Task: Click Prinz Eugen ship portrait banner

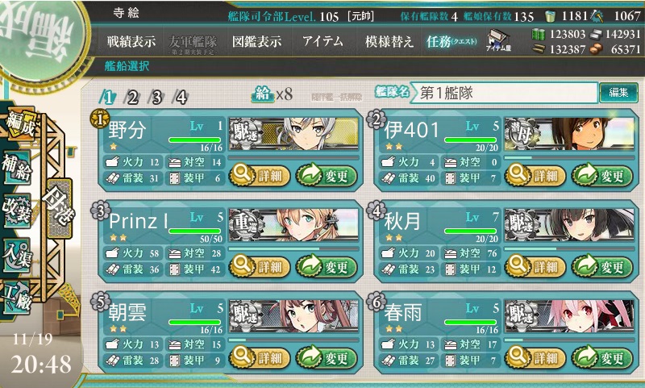Action: [293, 225]
